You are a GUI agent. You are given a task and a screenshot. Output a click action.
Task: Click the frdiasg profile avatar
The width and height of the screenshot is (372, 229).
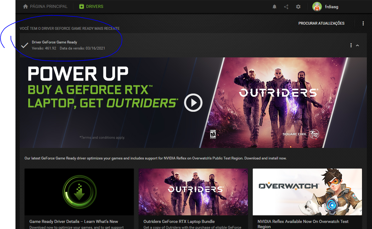click(317, 7)
